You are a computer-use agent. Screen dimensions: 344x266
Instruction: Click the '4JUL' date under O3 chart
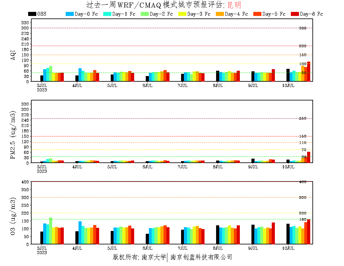(x=77, y=248)
